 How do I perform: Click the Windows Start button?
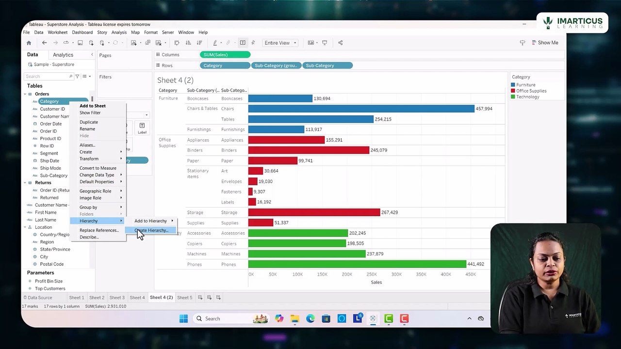tap(183, 318)
